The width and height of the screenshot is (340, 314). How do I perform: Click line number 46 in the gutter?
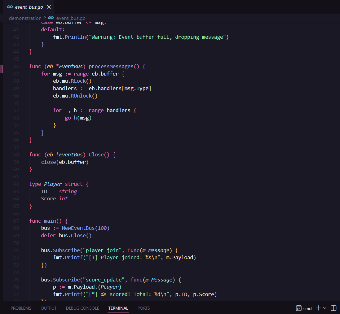(x=16, y=66)
